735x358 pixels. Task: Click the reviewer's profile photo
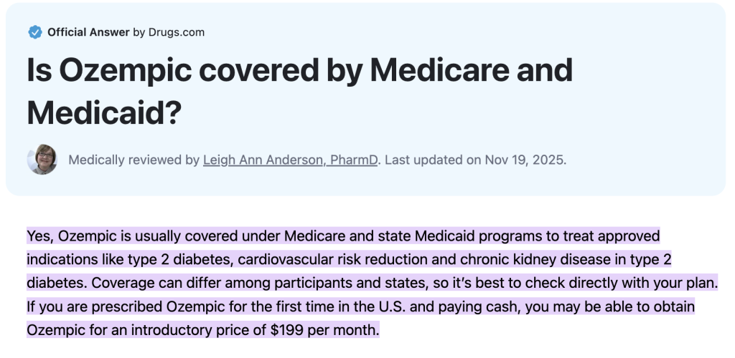[42, 160]
